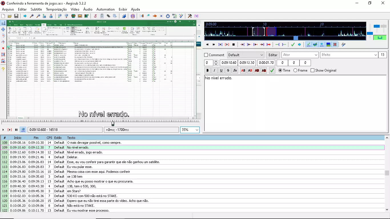Viewport: 390px width, 219px height.
Task: Click the video seek bar slider handle
Action: (113, 123)
